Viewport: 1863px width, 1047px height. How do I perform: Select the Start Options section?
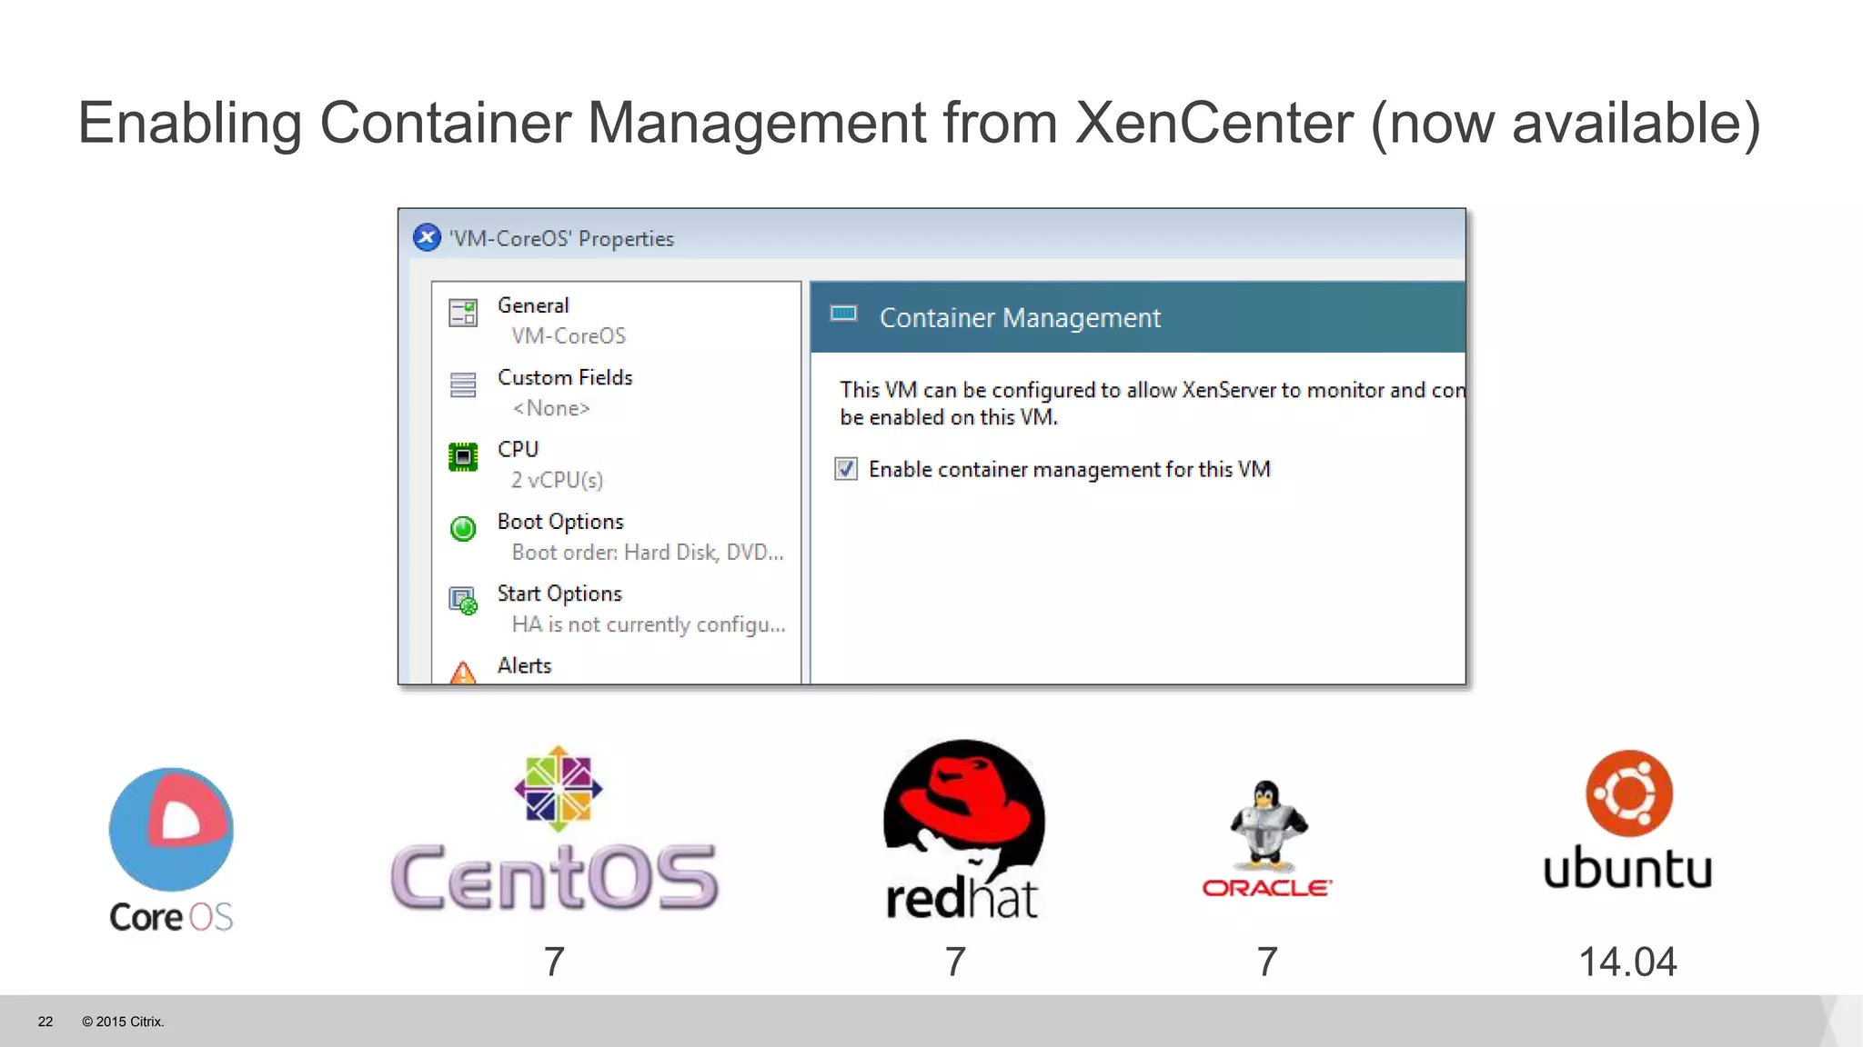pyautogui.click(x=617, y=607)
